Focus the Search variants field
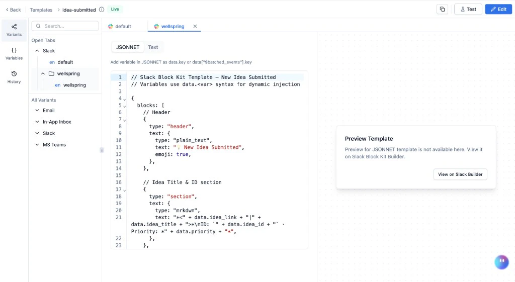 (65, 26)
